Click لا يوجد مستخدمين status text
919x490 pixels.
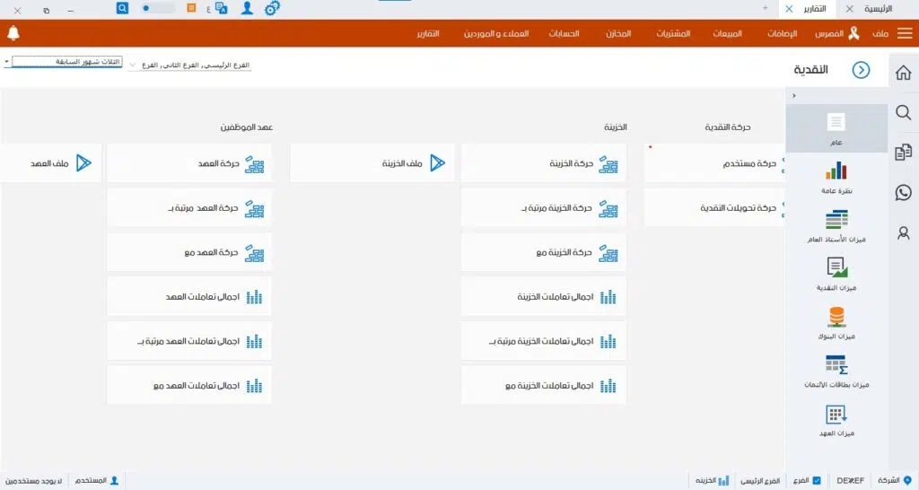pos(34,481)
